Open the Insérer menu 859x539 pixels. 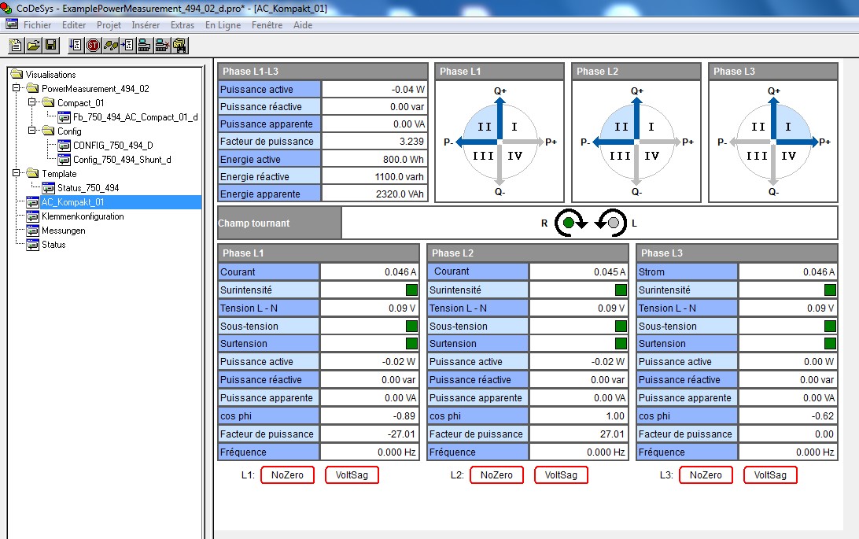146,25
